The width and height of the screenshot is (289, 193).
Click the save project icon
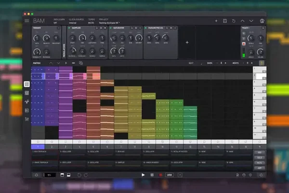[225, 21]
